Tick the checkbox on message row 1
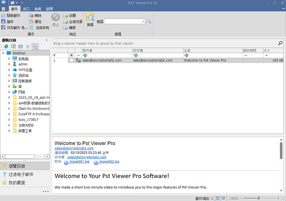 click(71, 60)
